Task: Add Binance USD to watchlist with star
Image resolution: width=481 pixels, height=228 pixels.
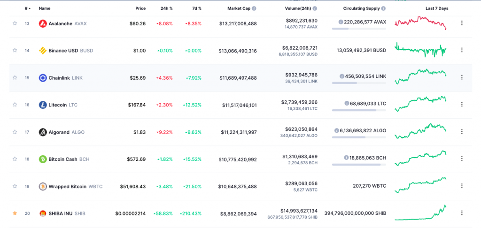Action: [x=15, y=50]
